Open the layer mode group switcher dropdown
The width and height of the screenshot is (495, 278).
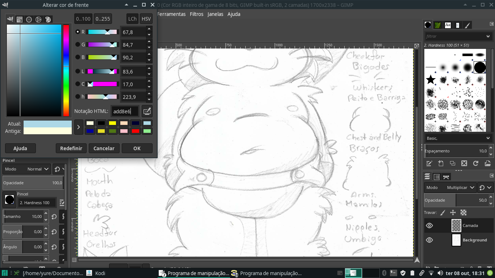[x=486, y=188]
